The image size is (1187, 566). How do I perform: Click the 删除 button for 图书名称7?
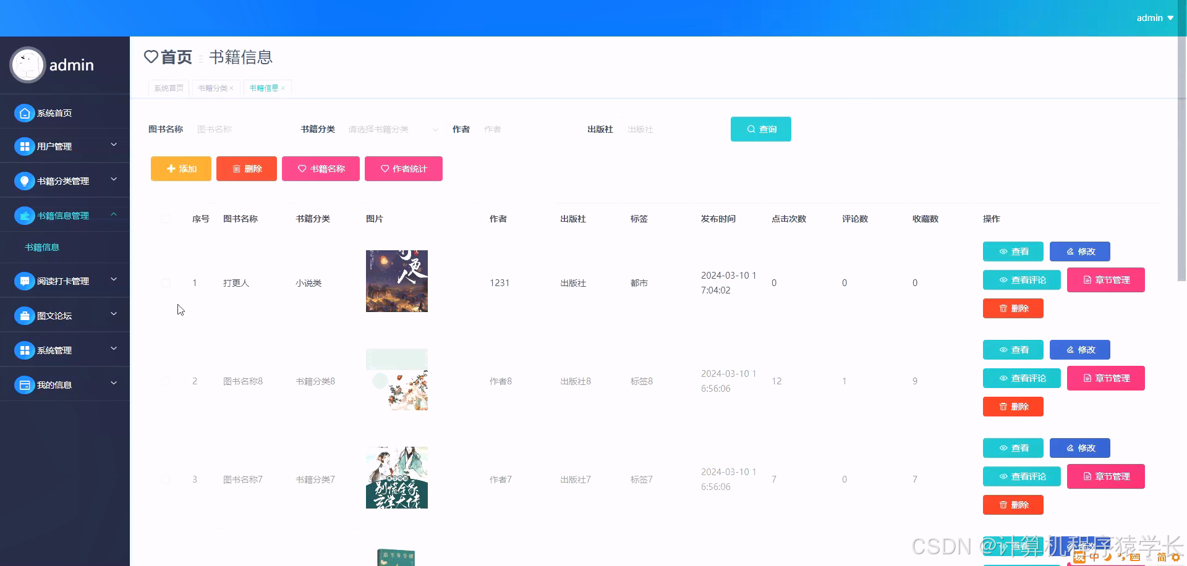pos(1013,505)
